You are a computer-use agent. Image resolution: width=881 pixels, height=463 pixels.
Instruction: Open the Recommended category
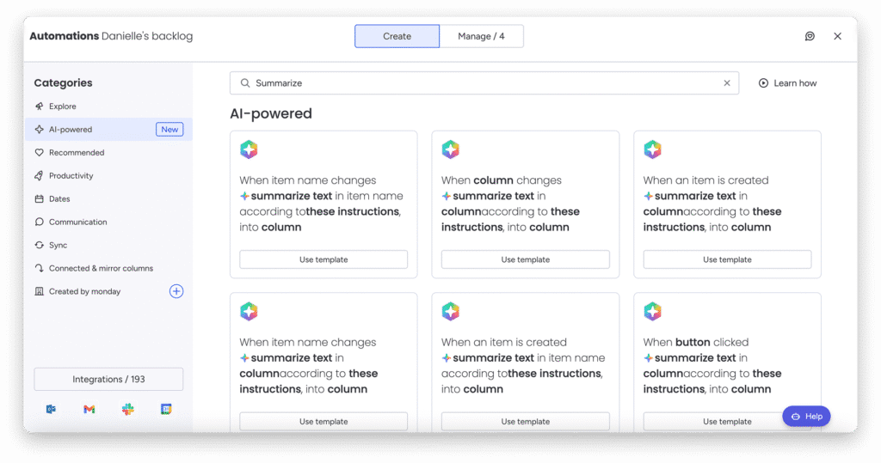click(108, 153)
